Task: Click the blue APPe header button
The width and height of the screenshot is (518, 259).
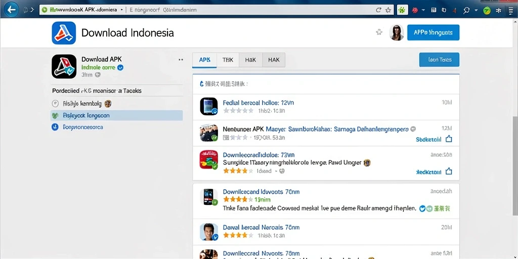Action: coord(433,32)
